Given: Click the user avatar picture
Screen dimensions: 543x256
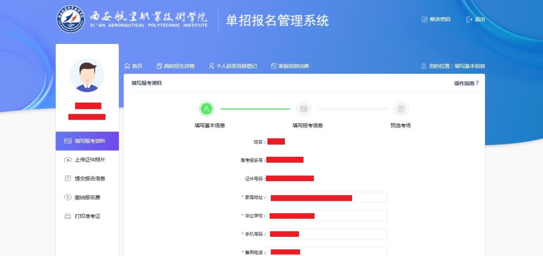Looking at the screenshot, I should click(x=87, y=75).
